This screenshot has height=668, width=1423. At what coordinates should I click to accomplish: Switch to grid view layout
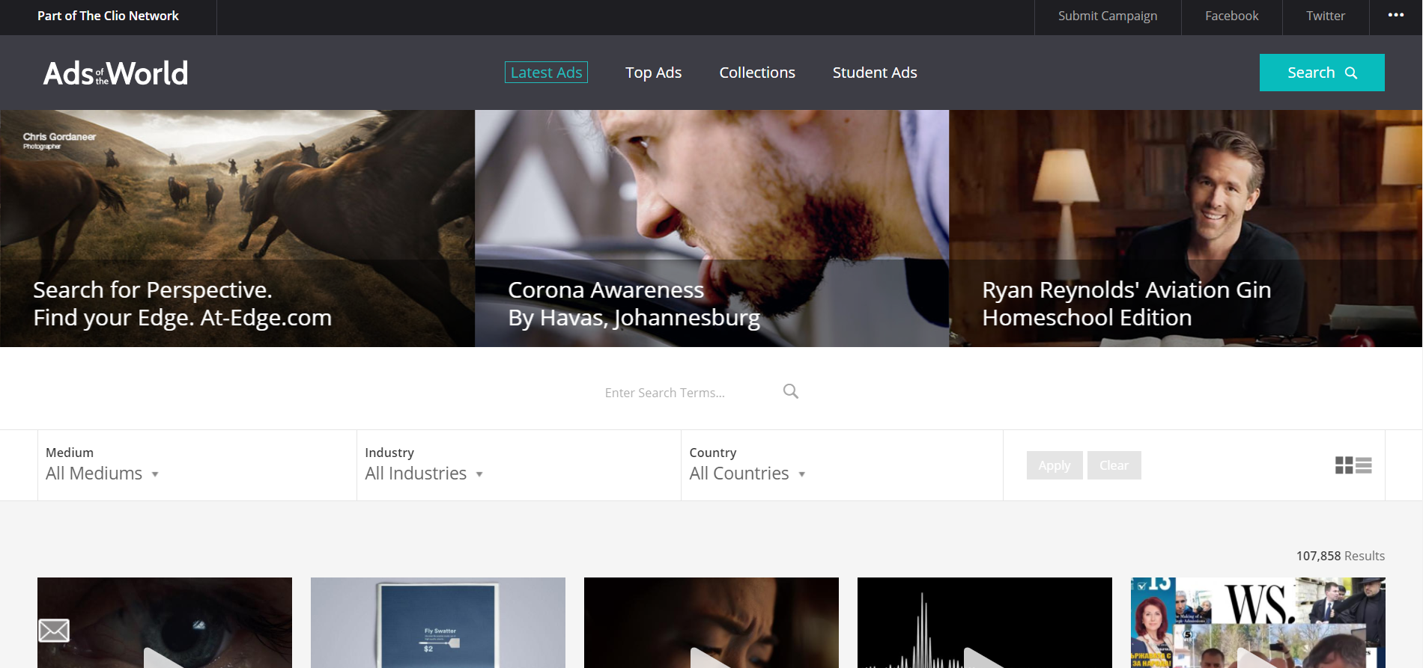(x=1344, y=465)
